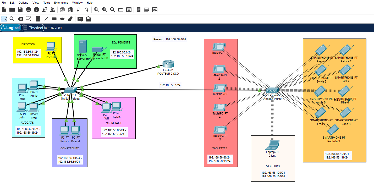Pick the Draw Line tool
The width and height of the screenshot is (374, 186).
pyautogui.click(x=46, y=19)
